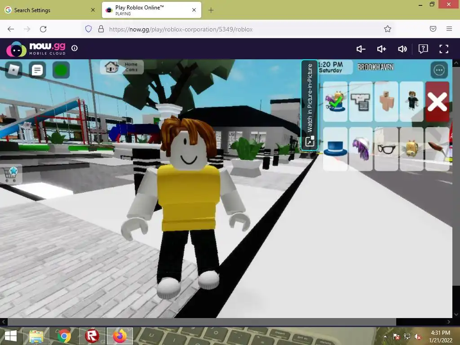Open the Roblox chat bubble icon
The height and width of the screenshot is (345, 460).
[x=37, y=70]
